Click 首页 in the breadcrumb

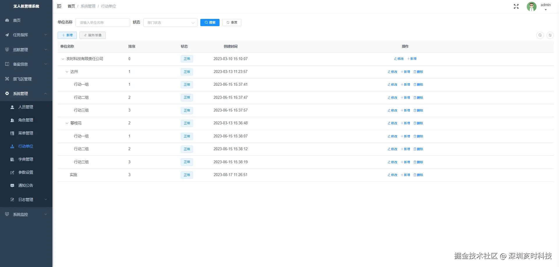(71, 6)
